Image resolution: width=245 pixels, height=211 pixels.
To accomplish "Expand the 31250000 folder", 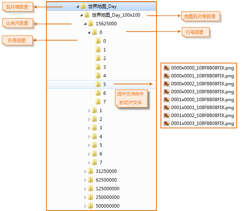I will pyautogui.click(x=85, y=171).
